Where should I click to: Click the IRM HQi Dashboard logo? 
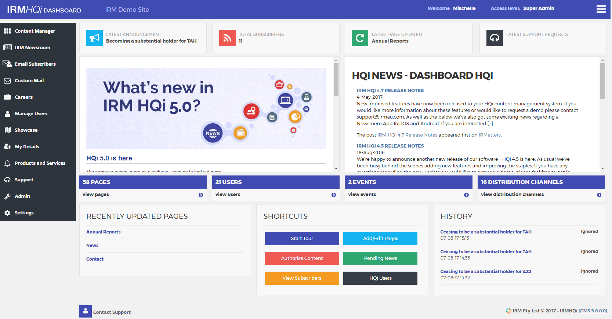(x=44, y=10)
